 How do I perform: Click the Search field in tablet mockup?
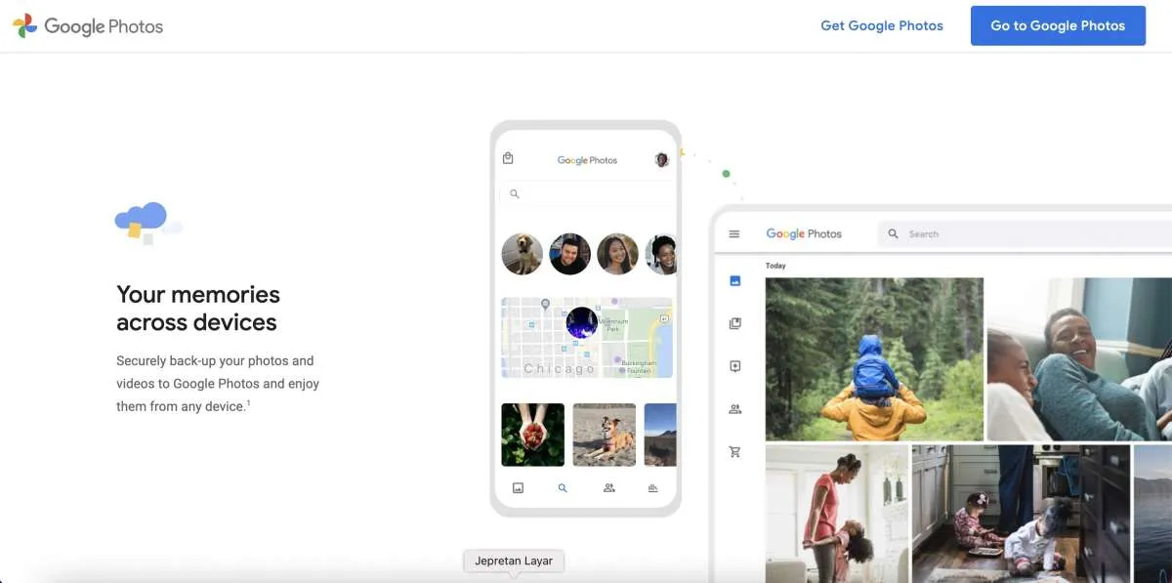point(1025,234)
